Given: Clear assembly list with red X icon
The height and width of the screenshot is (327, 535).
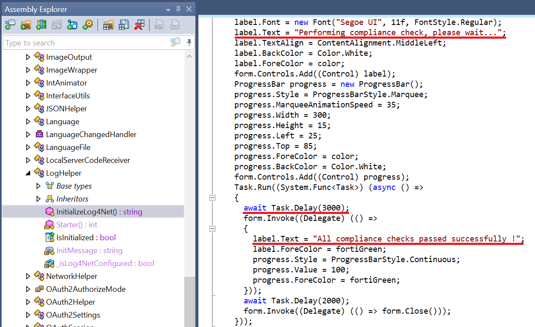Looking at the screenshot, I should (x=139, y=25).
